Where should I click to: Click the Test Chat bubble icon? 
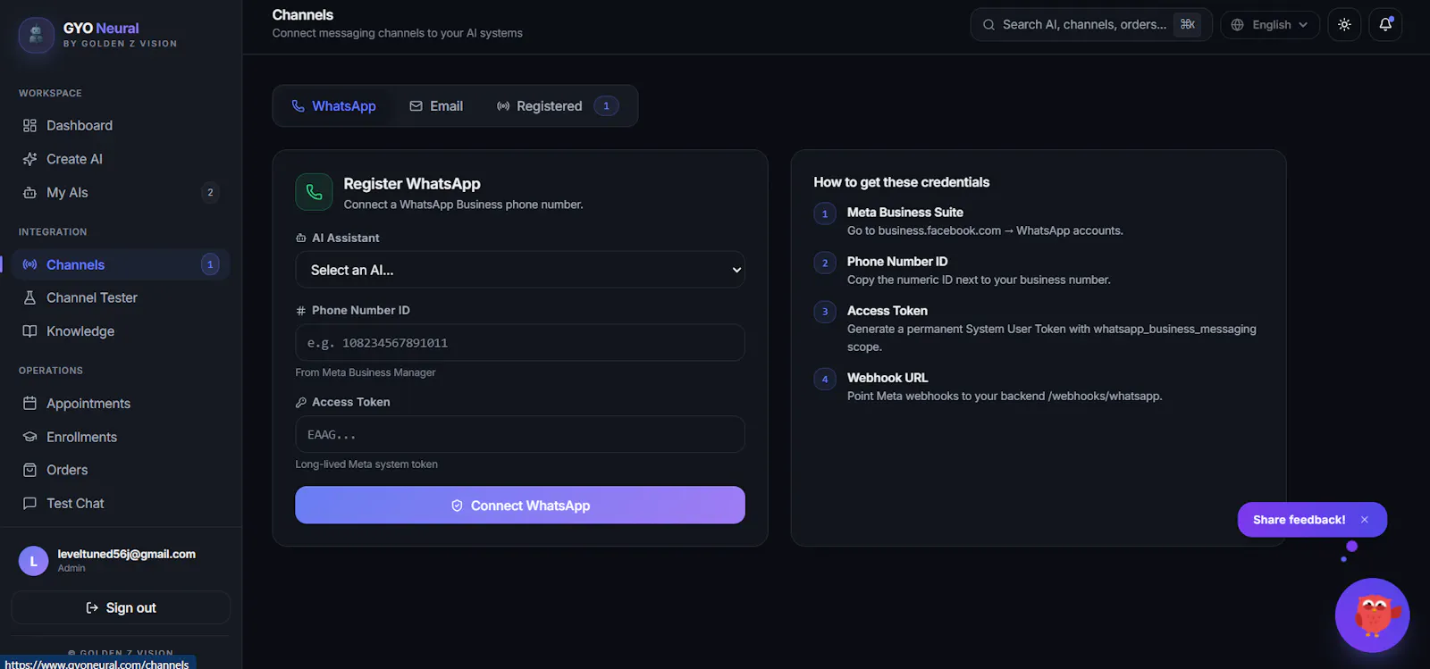(x=29, y=503)
